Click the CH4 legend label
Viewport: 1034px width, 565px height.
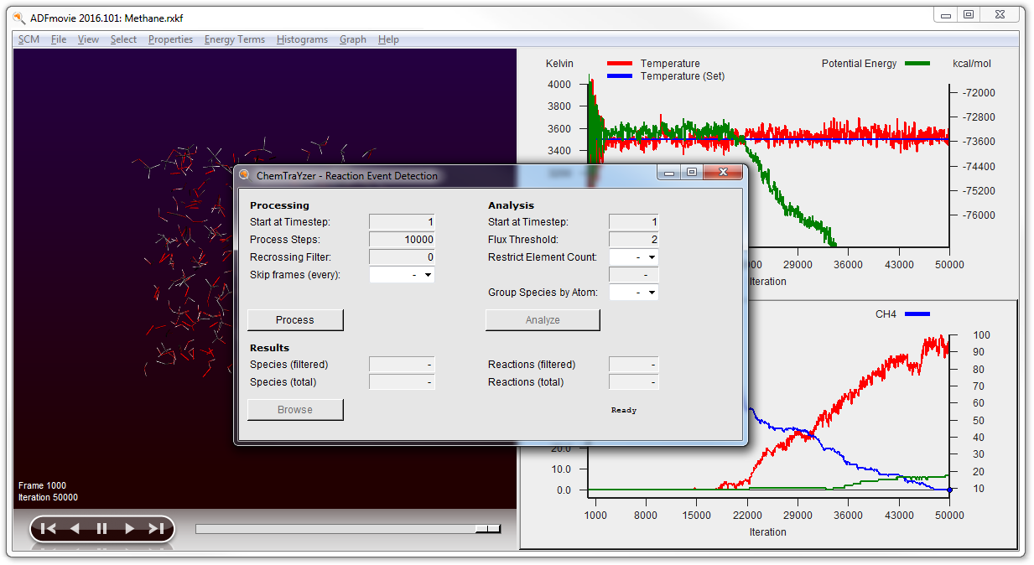click(886, 314)
